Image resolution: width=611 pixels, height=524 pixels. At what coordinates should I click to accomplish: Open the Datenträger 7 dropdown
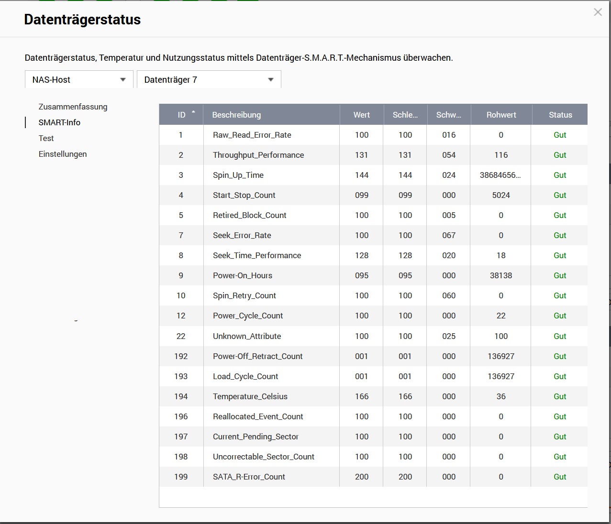pos(209,79)
